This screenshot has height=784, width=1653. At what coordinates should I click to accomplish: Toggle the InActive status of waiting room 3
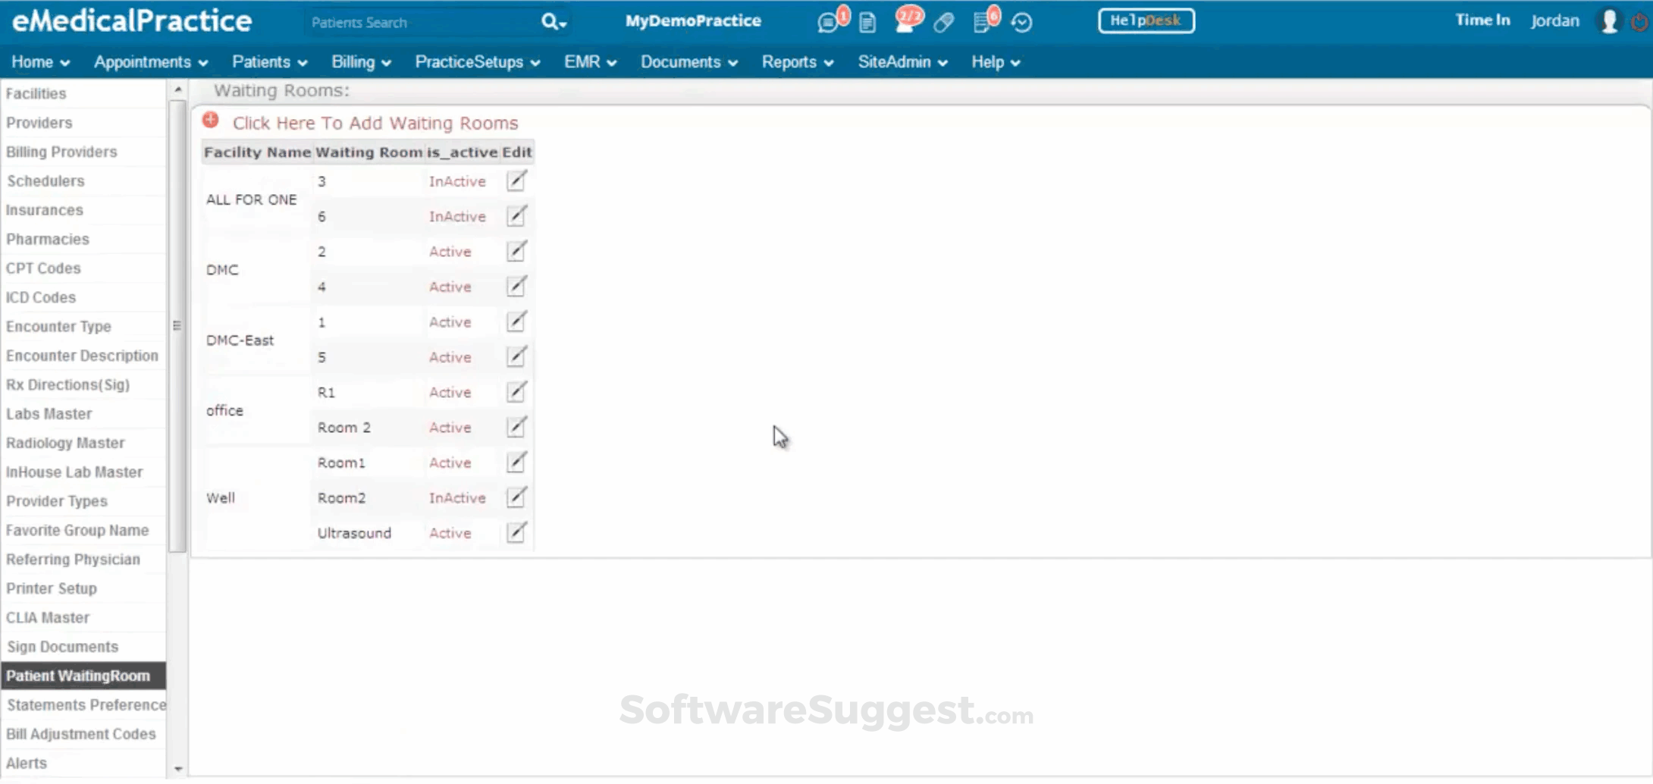click(x=456, y=181)
